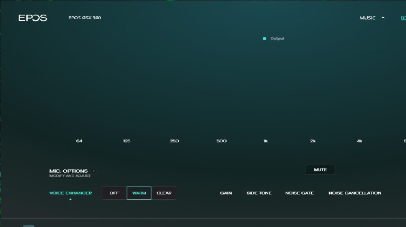
Task: Open the Side Tone settings tab
Action: [x=259, y=193]
